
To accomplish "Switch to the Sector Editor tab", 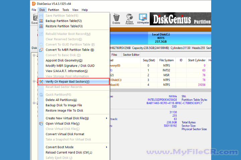I will point(131,55).
